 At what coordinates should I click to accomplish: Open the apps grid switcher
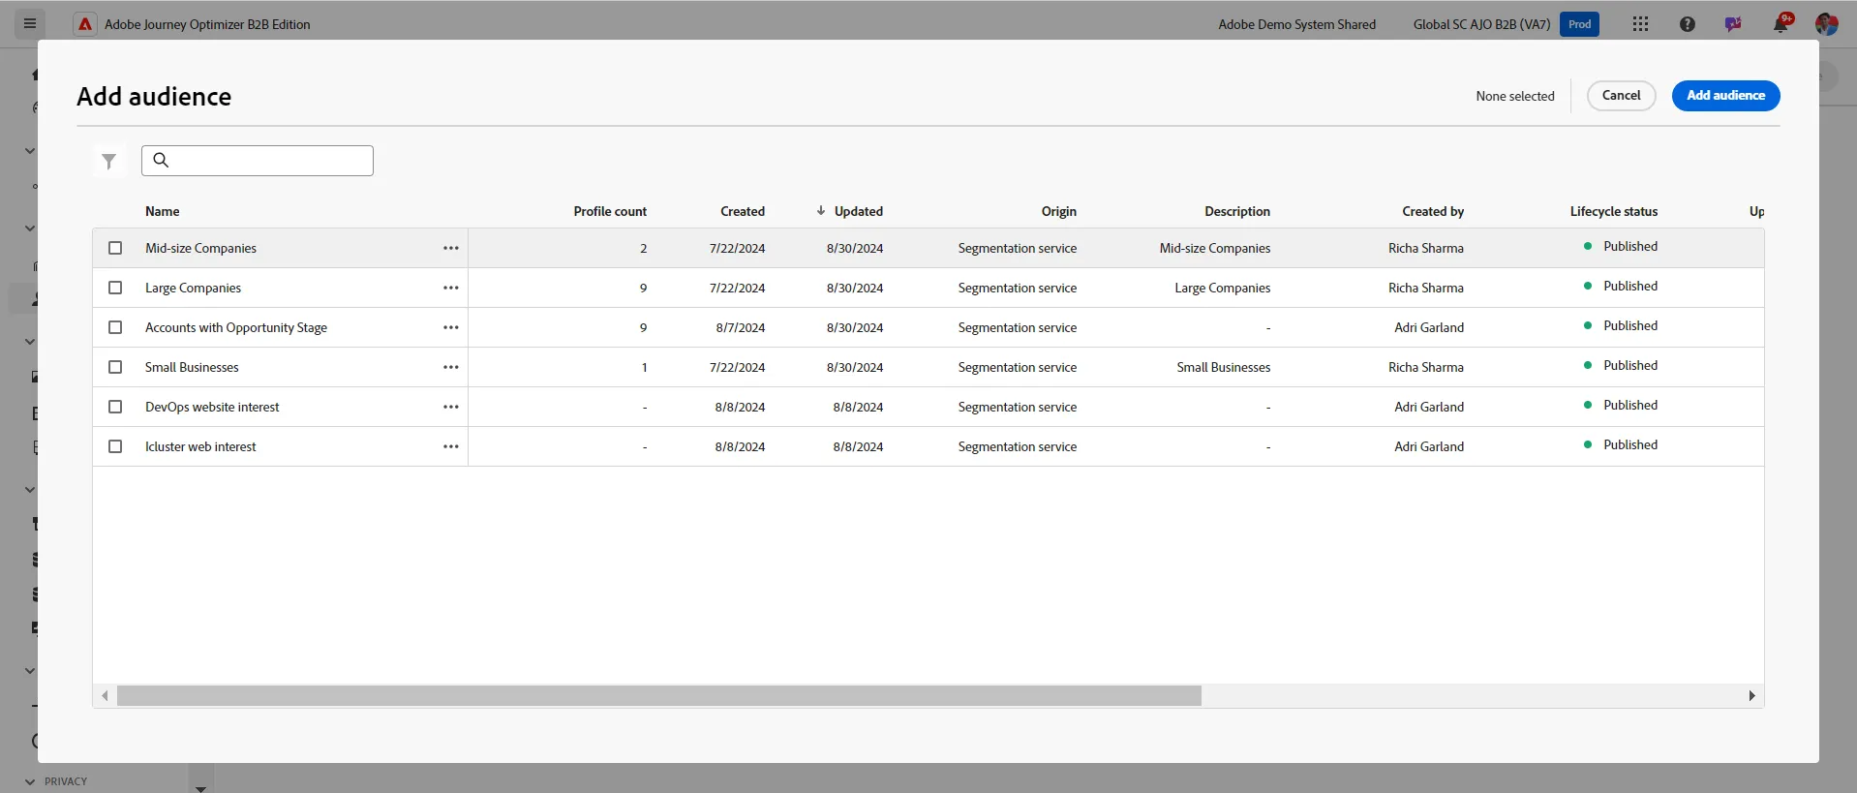pyautogui.click(x=1640, y=24)
